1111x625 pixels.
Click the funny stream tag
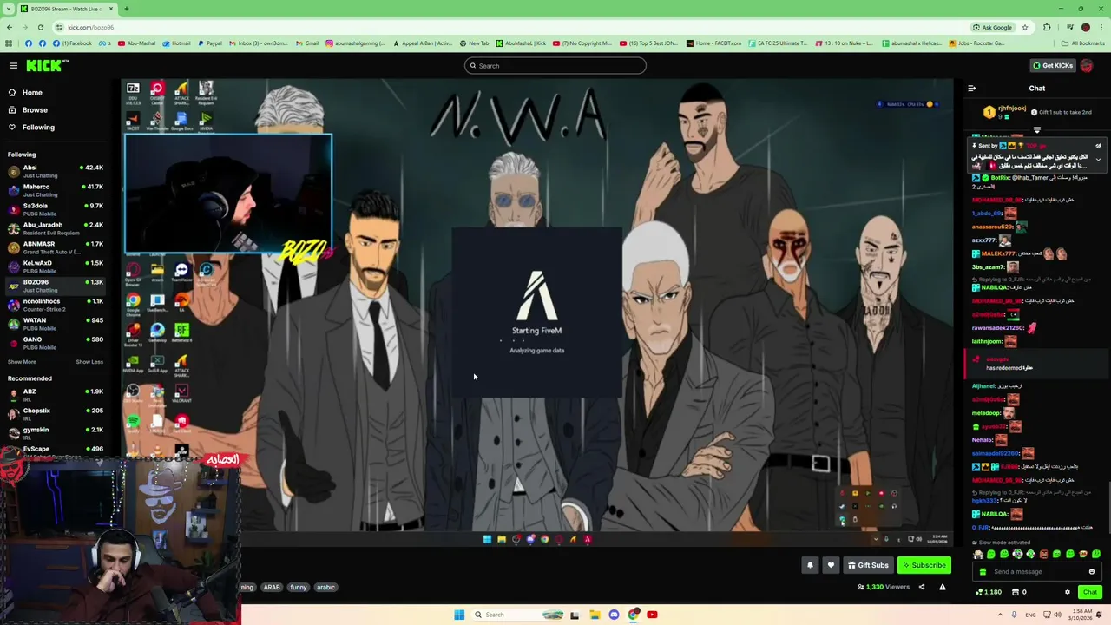(299, 587)
